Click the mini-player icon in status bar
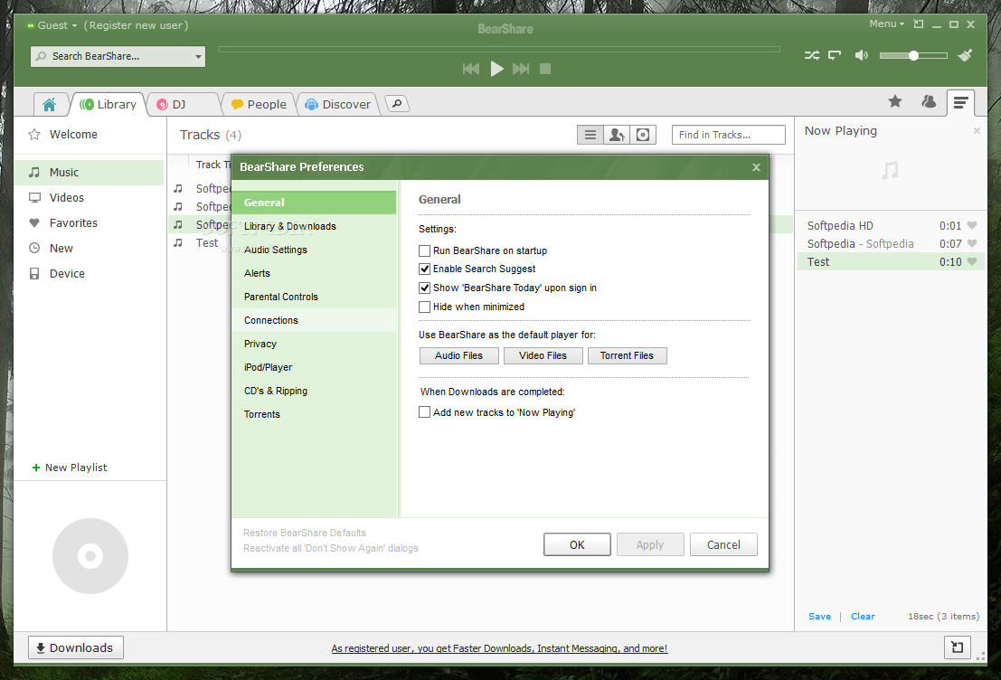1001x680 pixels. click(957, 647)
